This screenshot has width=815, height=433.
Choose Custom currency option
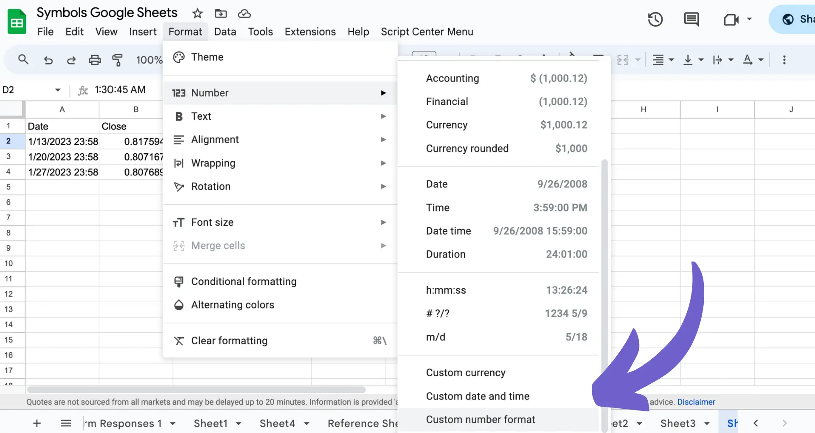click(x=498, y=373)
